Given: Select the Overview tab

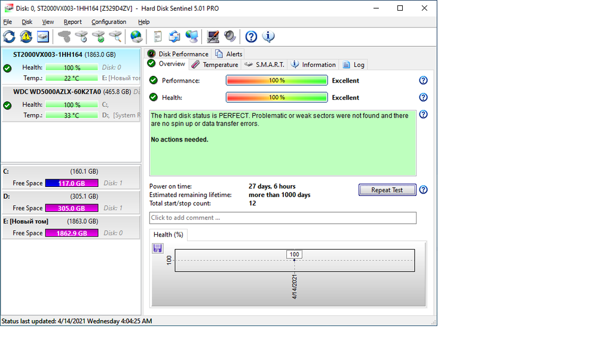Looking at the screenshot, I should click(167, 64).
